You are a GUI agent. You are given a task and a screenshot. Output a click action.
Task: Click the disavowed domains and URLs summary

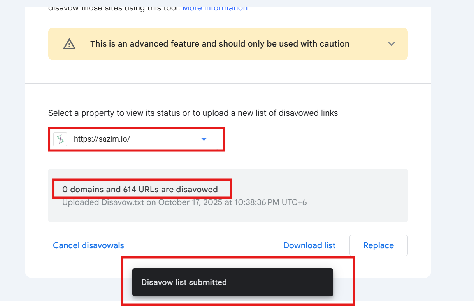click(140, 190)
